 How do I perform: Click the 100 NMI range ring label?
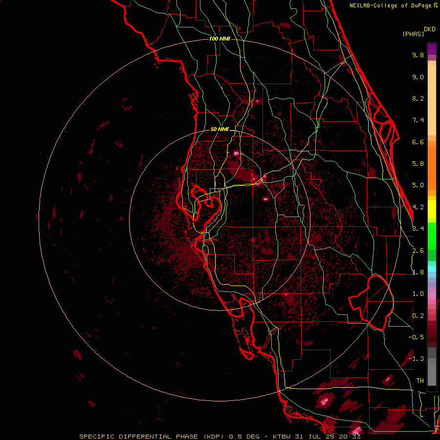point(220,39)
